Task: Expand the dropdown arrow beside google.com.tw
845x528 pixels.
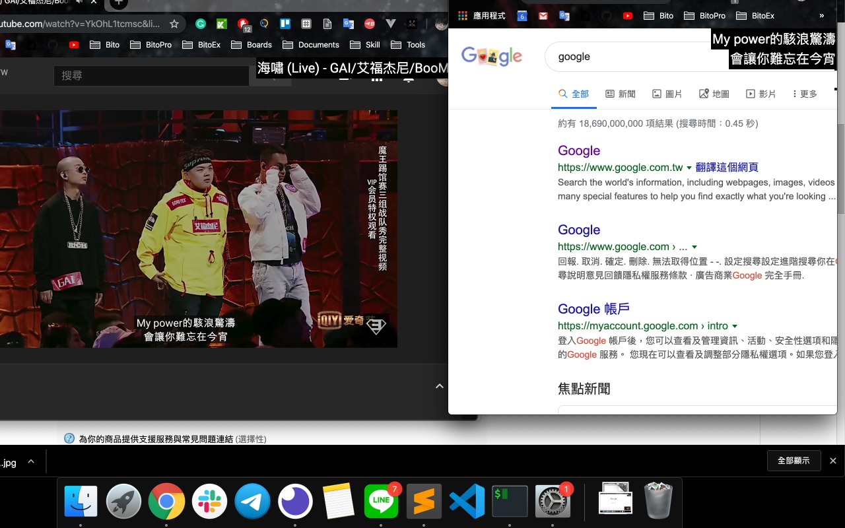Action: (x=689, y=168)
